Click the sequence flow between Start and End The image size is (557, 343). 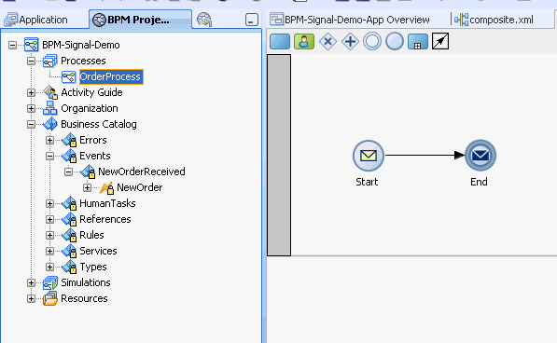pyautogui.click(x=425, y=155)
